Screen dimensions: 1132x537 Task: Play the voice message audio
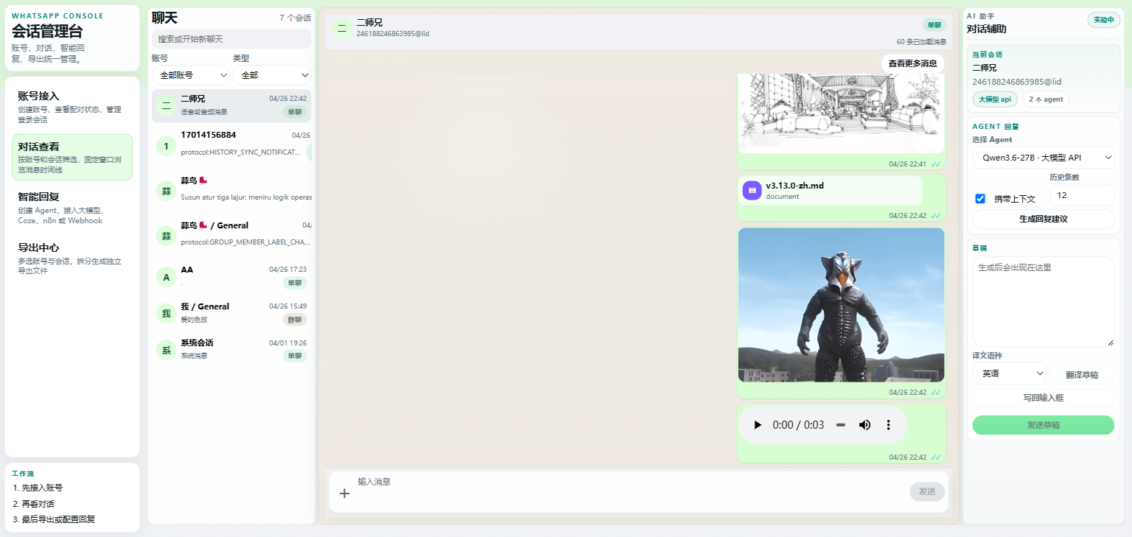point(758,425)
